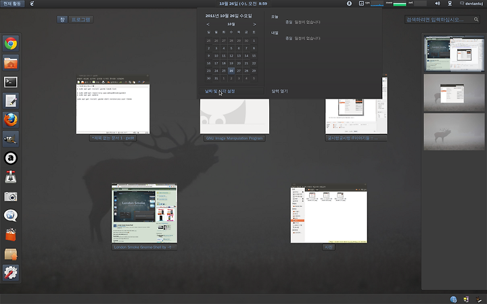
Task: Open the orange shopping bag Software Center
Action: pyautogui.click(x=11, y=234)
